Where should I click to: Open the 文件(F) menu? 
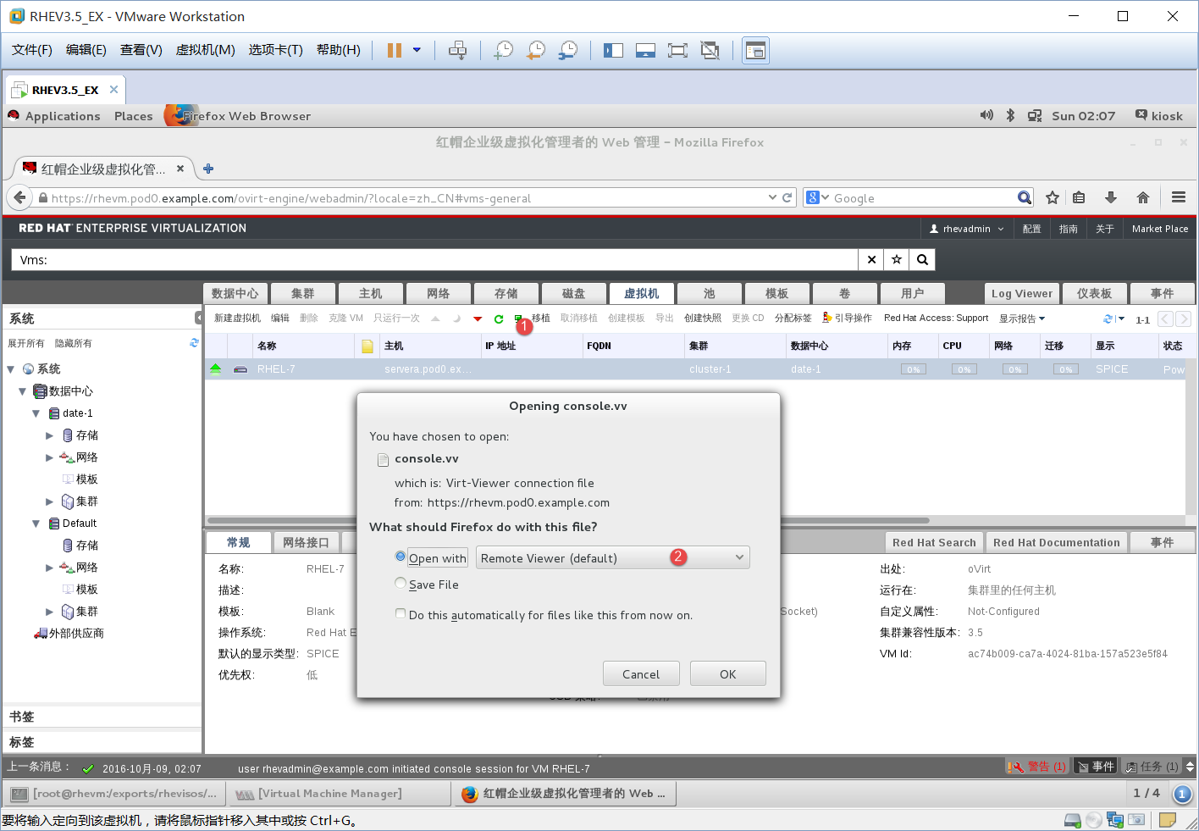[x=32, y=50]
